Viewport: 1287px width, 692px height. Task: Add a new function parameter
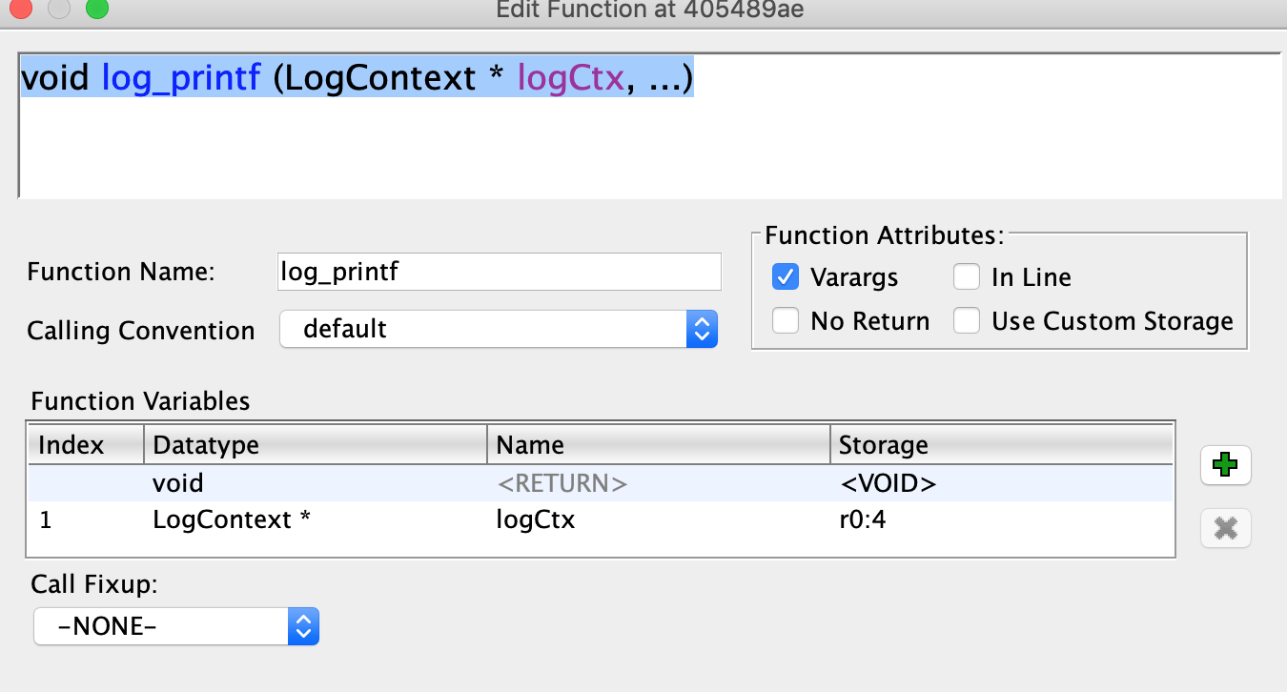[x=1225, y=465]
